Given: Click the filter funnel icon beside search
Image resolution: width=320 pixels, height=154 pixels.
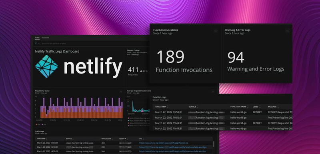Looking at the screenshot, I should pos(36,44).
